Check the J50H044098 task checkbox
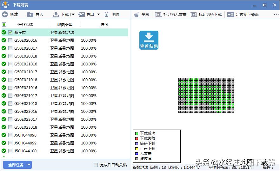This screenshot has width=280, height=171. (10, 135)
